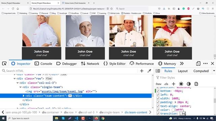Collapse the div class="single-team" node
216x121 pixels.
[21, 87]
